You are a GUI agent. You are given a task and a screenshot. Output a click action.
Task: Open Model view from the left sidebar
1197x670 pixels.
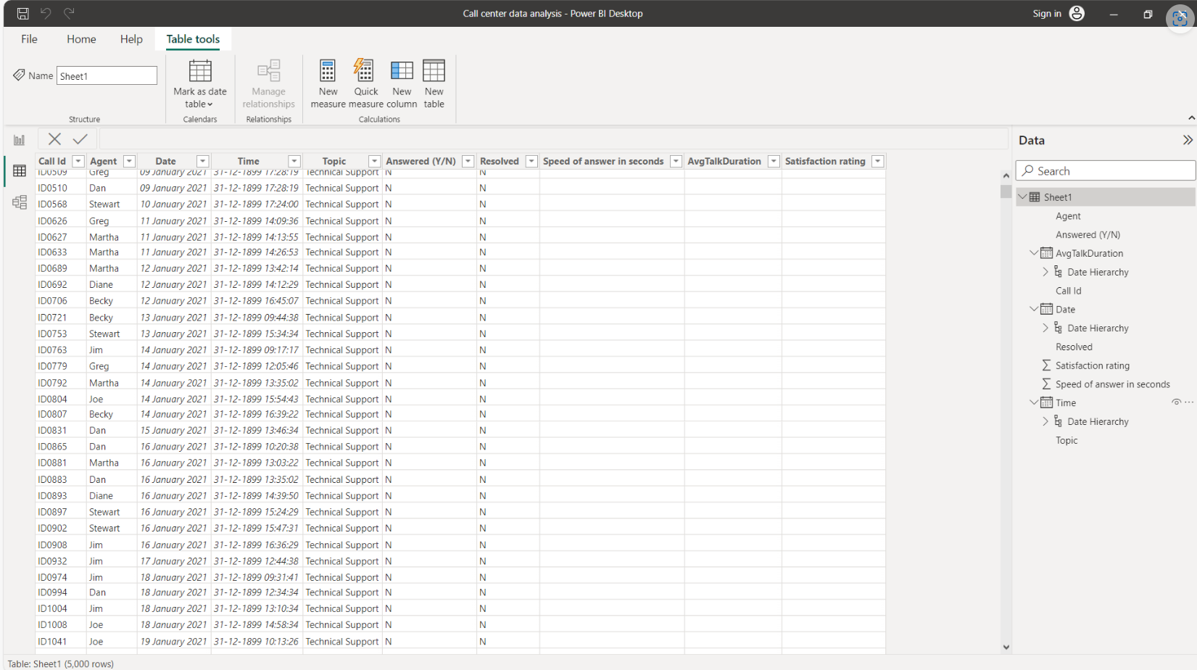pyautogui.click(x=19, y=202)
